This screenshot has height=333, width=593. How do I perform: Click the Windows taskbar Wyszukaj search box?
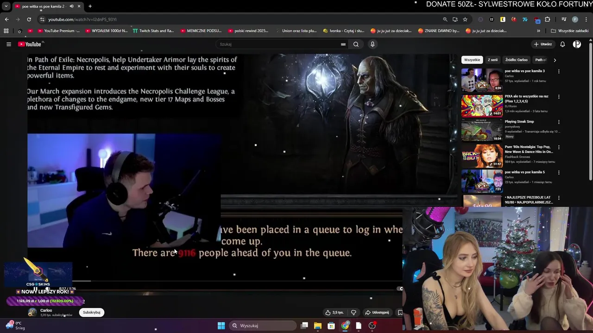coord(263,326)
